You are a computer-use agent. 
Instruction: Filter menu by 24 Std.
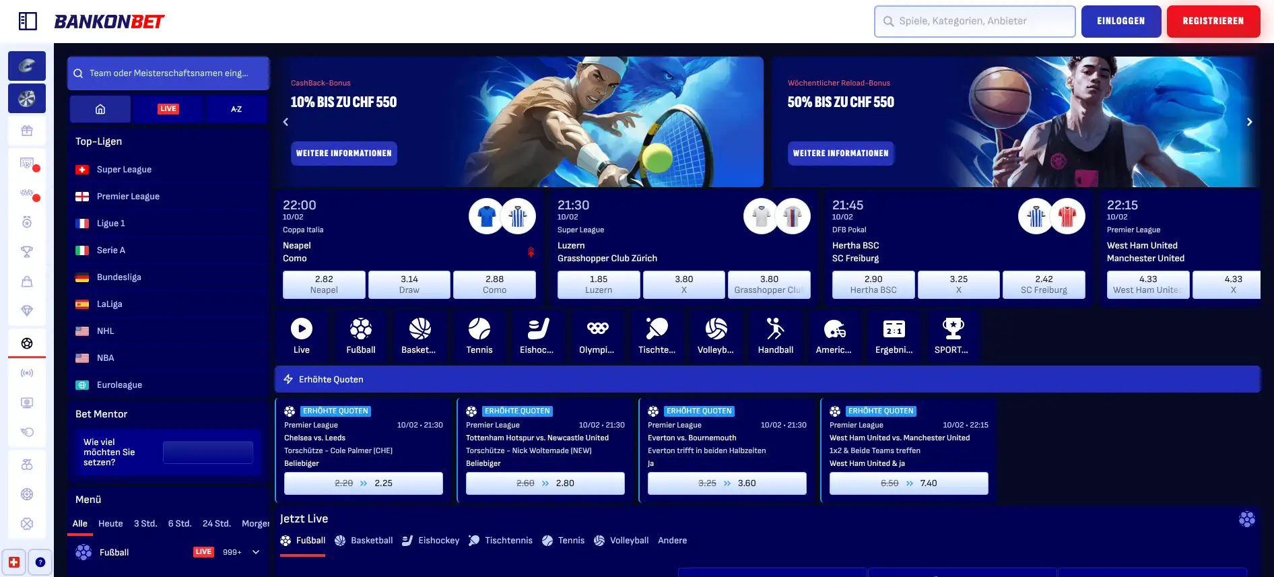click(217, 523)
